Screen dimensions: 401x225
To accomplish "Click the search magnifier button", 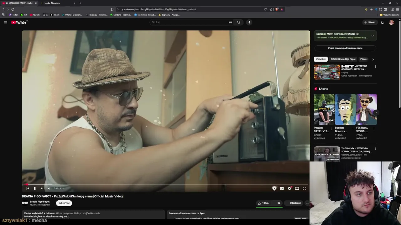I will [238, 22].
